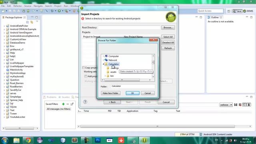This screenshot has height=144, width=256.
Task: Open the Android SDK Manager toolbar icon
Action: pyautogui.click(x=24, y=11)
